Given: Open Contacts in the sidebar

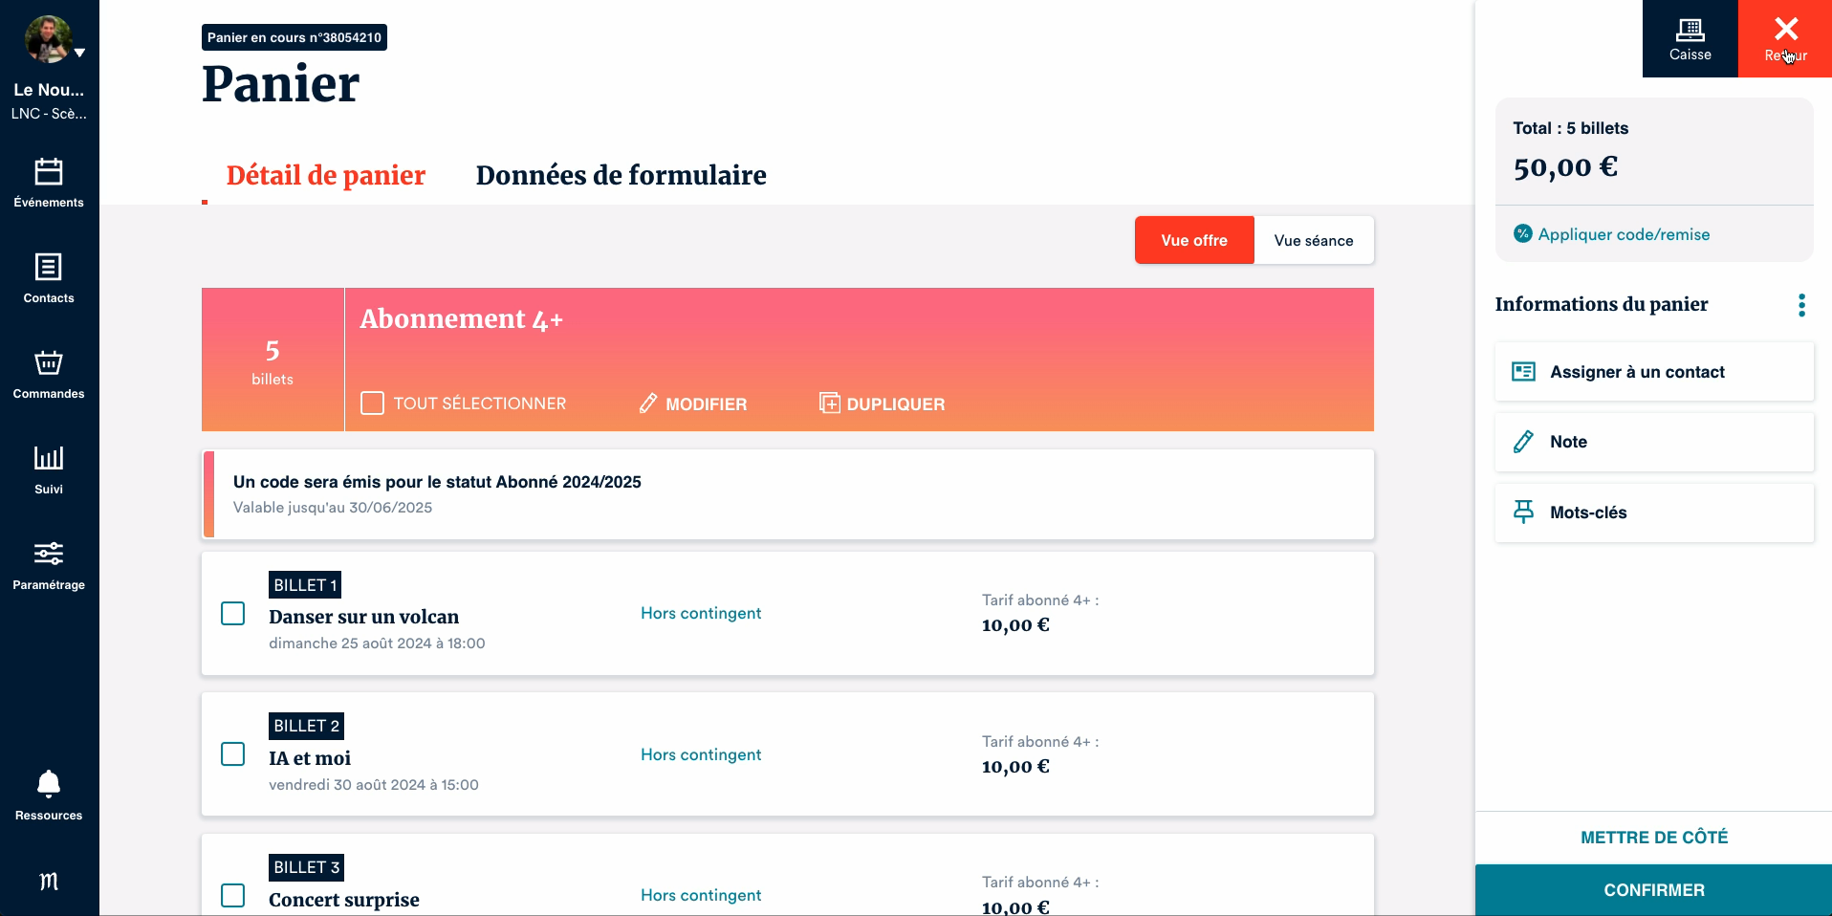Looking at the screenshot, I should point(49,268).
